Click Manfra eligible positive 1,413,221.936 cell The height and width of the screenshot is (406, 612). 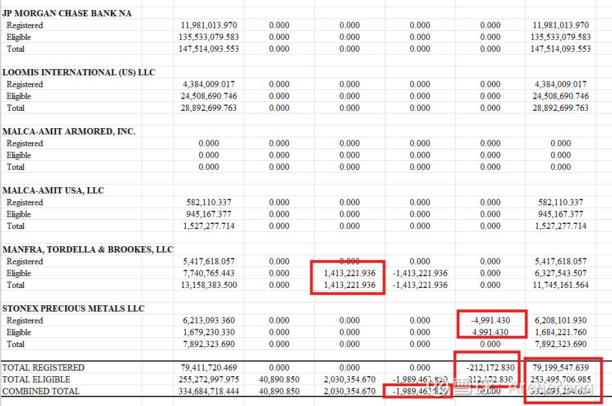pos(349,273)
